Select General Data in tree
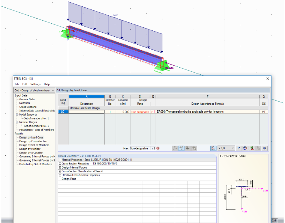The image size is (285, 223). pyautogui.click(x=27, y=99)
